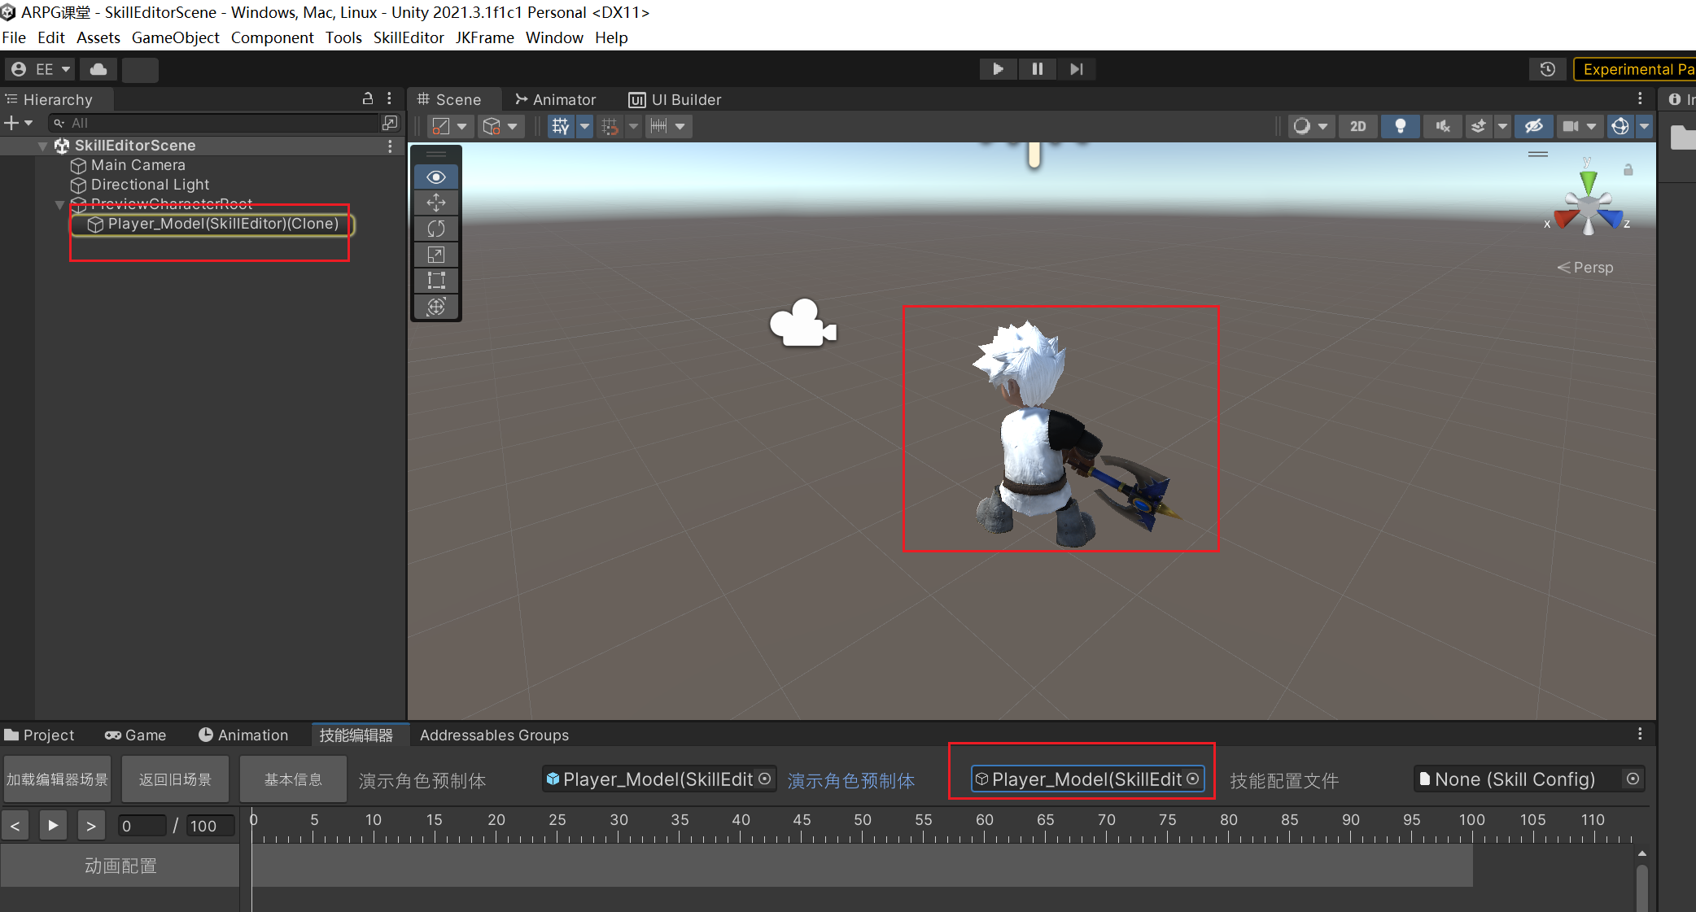Screen dimensions: 1696x912
Task: Click skill timeline vertical scrollbar
Action: (x=1641, y=886)
